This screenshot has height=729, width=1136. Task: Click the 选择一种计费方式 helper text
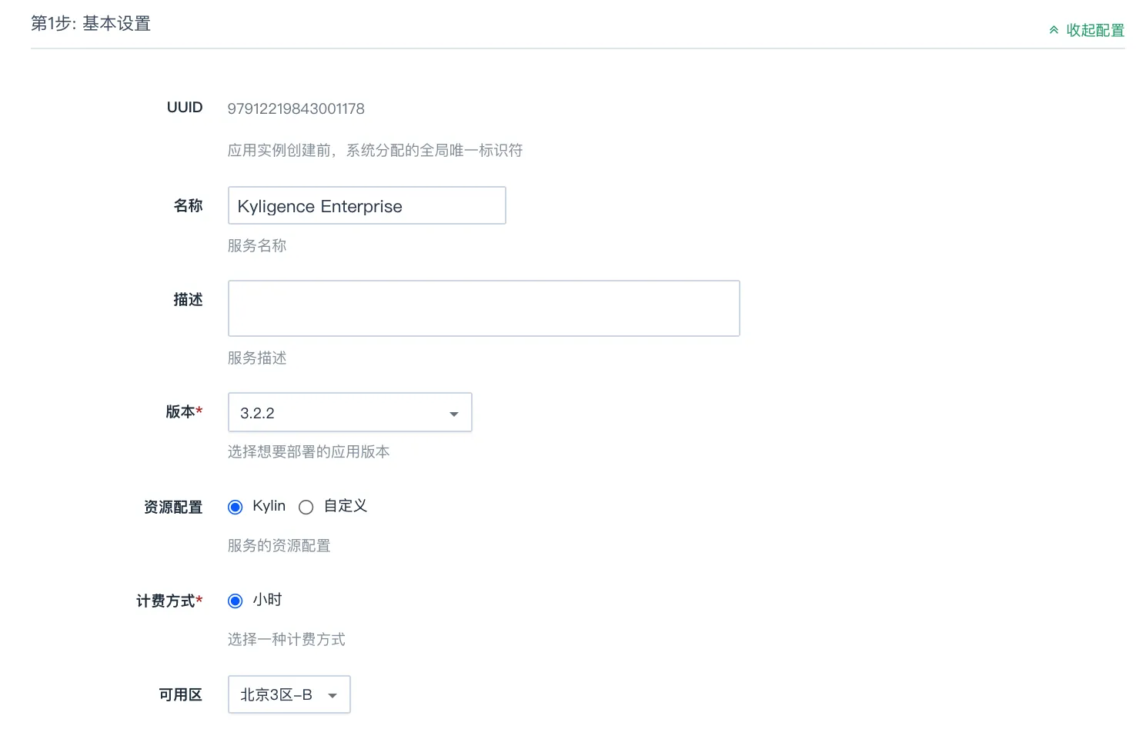tap(286, 639)
